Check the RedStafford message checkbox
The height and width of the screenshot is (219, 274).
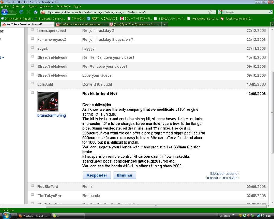click(32, 185)
